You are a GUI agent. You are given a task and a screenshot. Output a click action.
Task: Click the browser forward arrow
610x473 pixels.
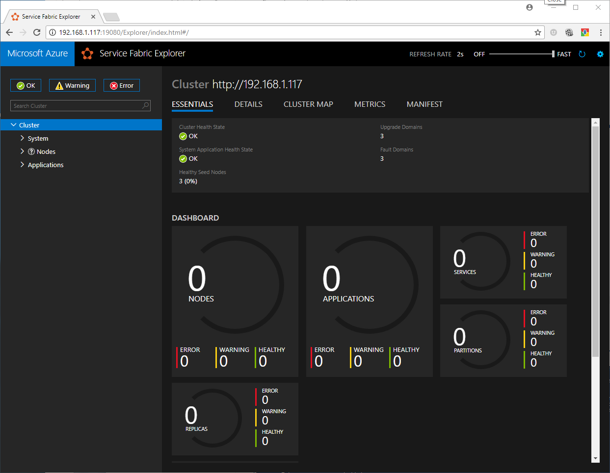pos(23,32)
